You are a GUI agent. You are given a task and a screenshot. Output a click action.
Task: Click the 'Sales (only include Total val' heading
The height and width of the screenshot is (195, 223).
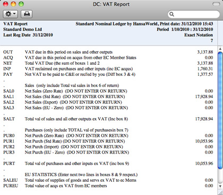[72, 85]
